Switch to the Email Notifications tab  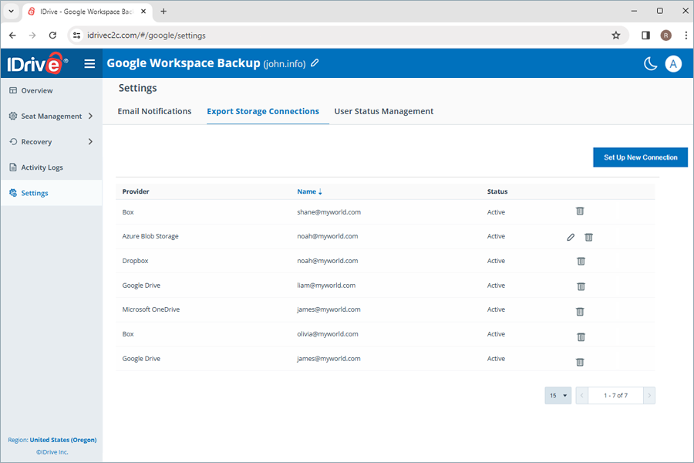(x=154, y=111)
